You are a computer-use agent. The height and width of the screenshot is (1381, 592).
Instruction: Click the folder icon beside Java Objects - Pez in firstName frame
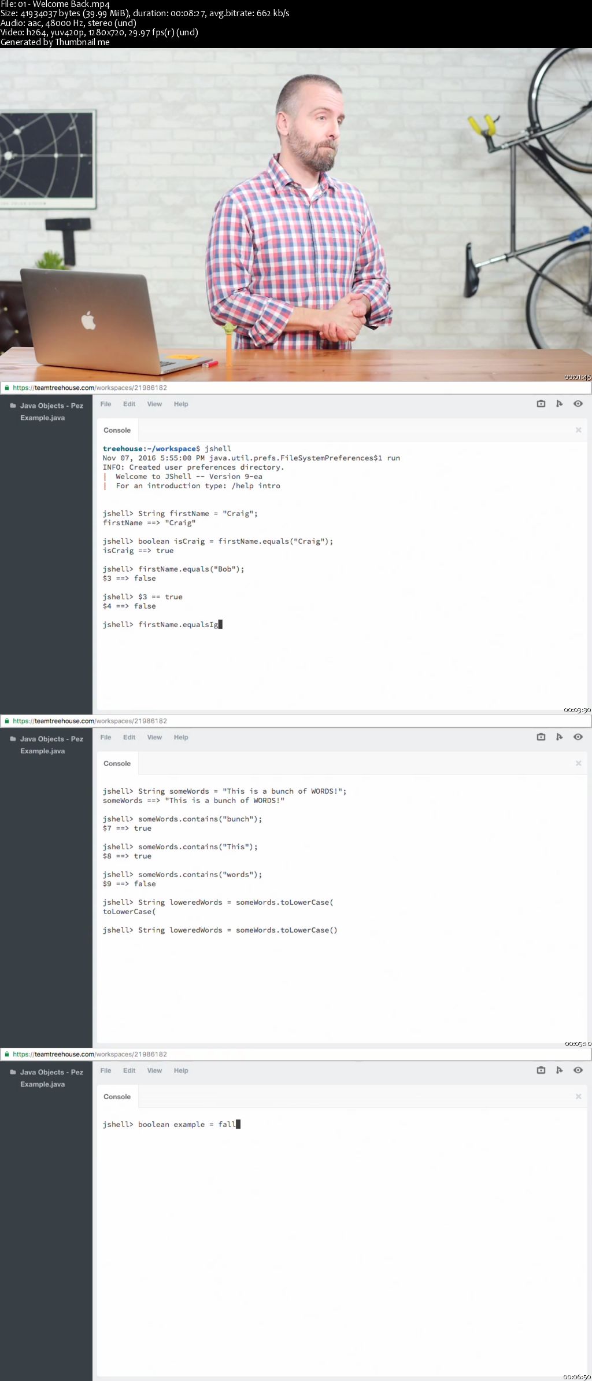13,406
